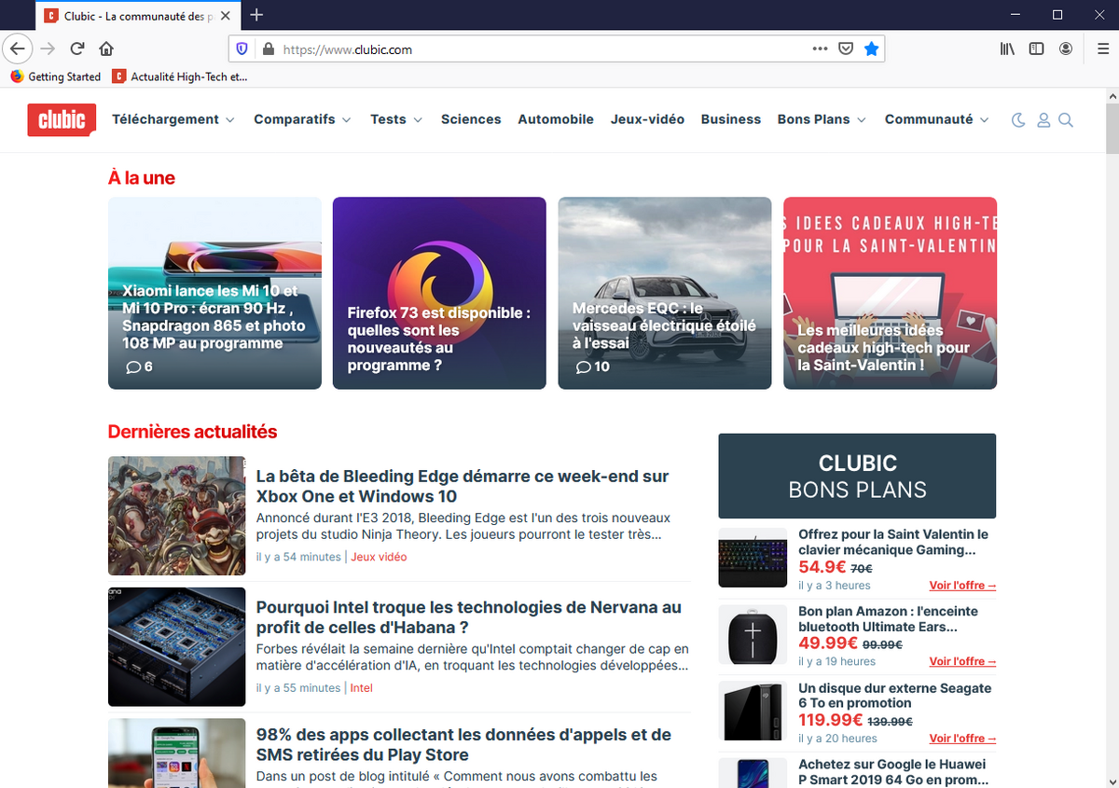
Task: Open the Business section
Action: 731,119
